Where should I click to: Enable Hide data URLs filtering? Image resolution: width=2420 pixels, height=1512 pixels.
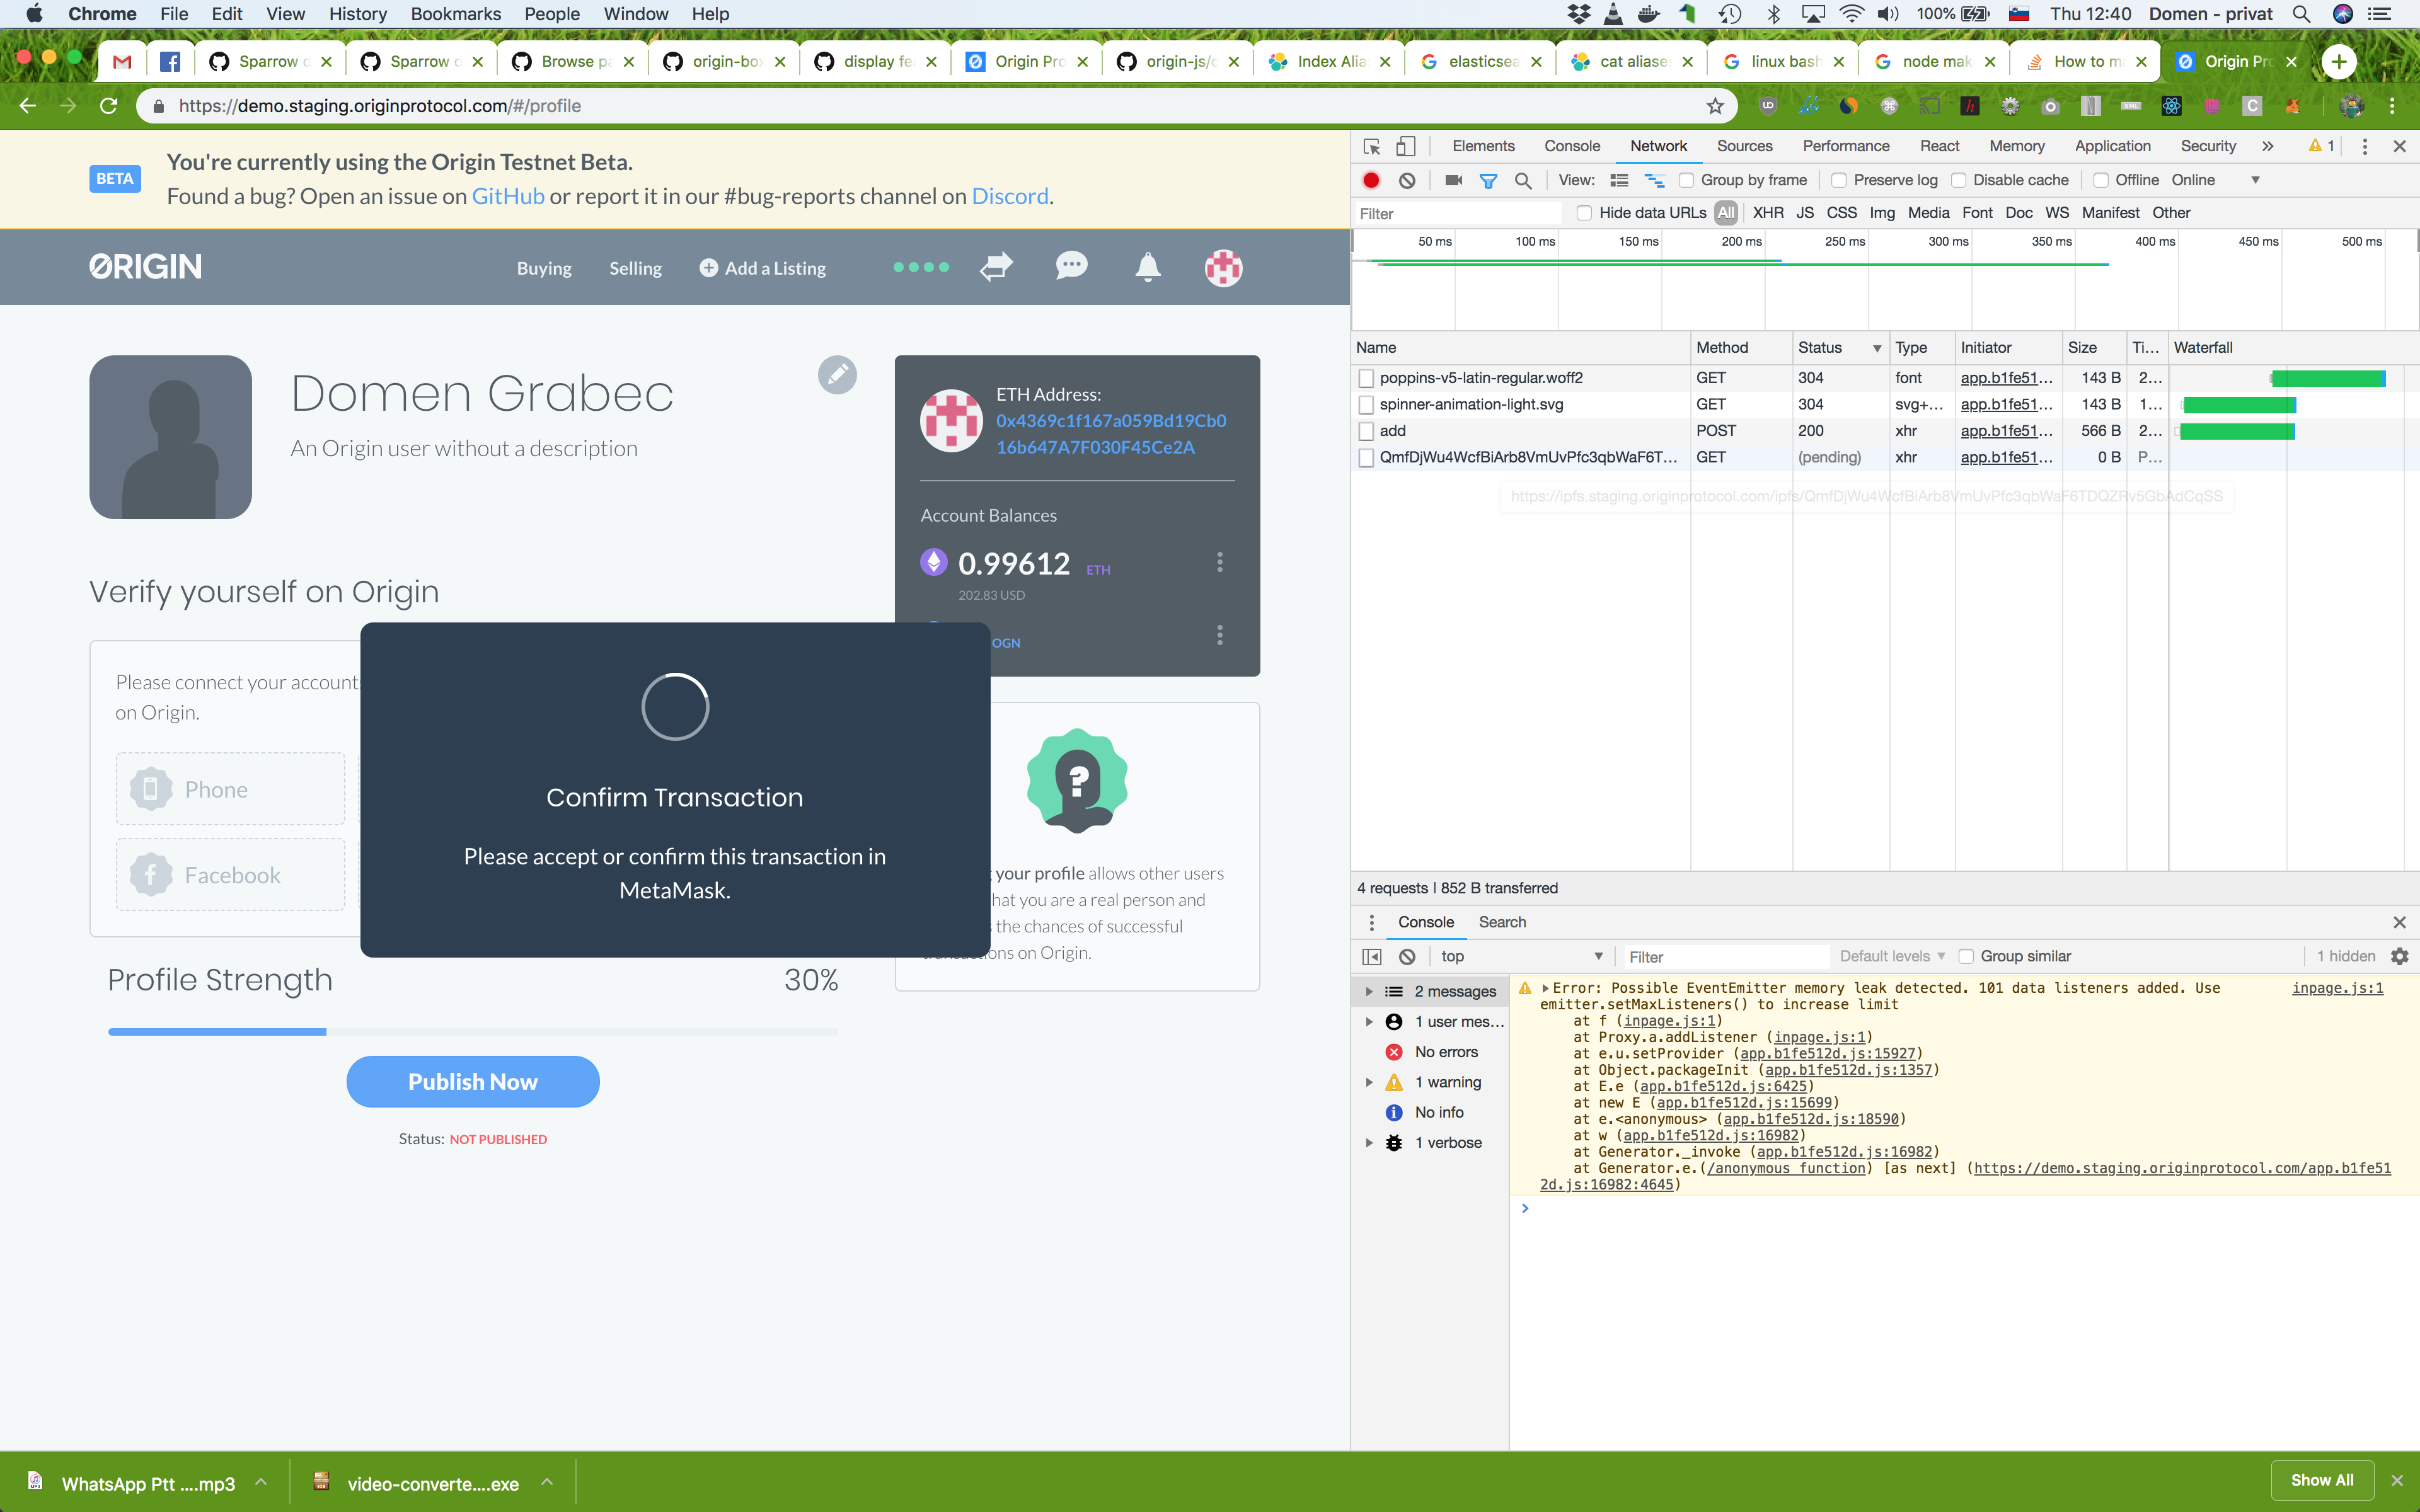tap(1586, 213)
